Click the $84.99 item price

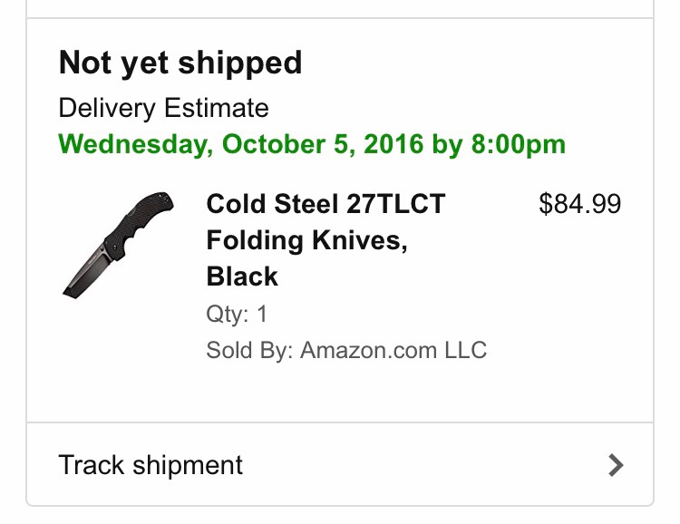tap(580, 204)
